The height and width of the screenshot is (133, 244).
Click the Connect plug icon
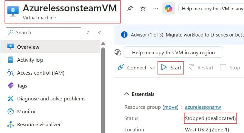point(121,67)
